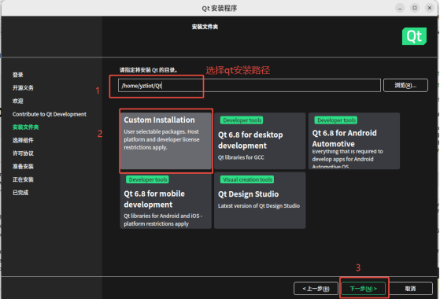Screen dimensions: 440x299
Task: Click 'Qt libraries for GCC' description text
Action: coord(241,157)
